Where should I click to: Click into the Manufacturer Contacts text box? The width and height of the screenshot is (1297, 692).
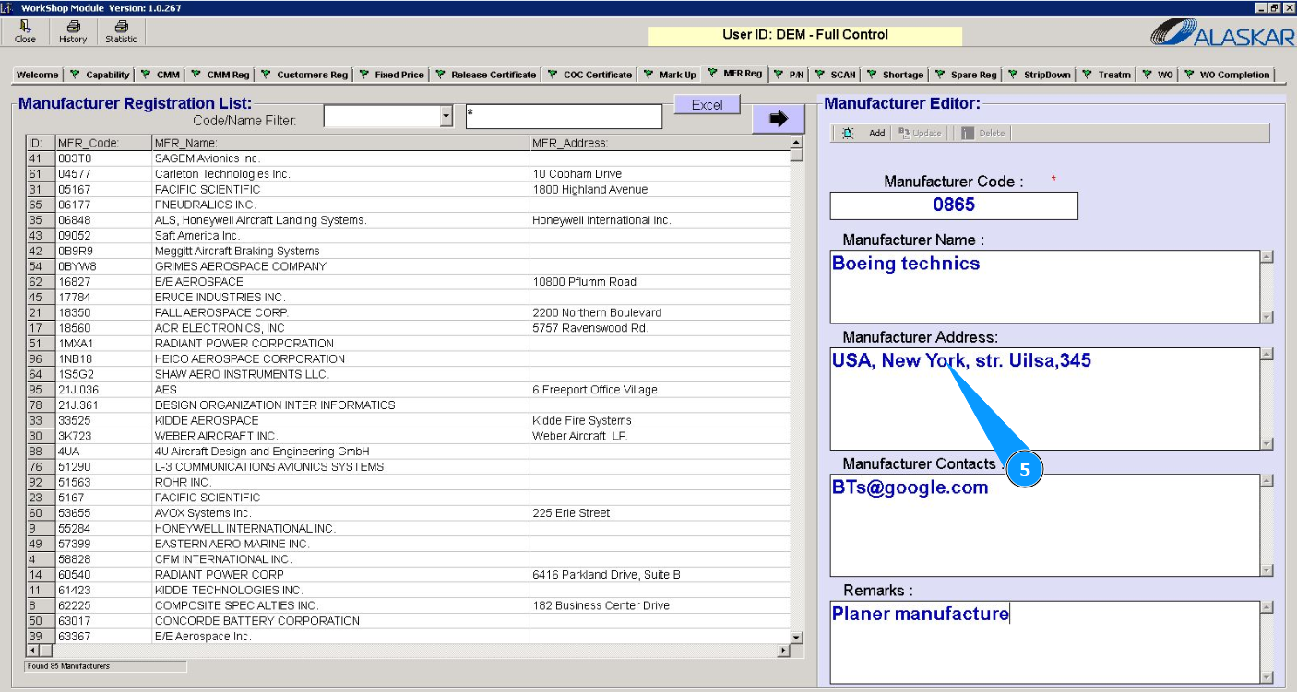click(1045, 525)
